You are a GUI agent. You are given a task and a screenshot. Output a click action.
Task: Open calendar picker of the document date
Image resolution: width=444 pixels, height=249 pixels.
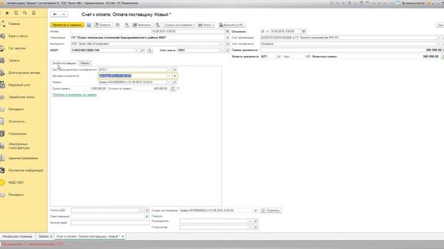(227, 31)
